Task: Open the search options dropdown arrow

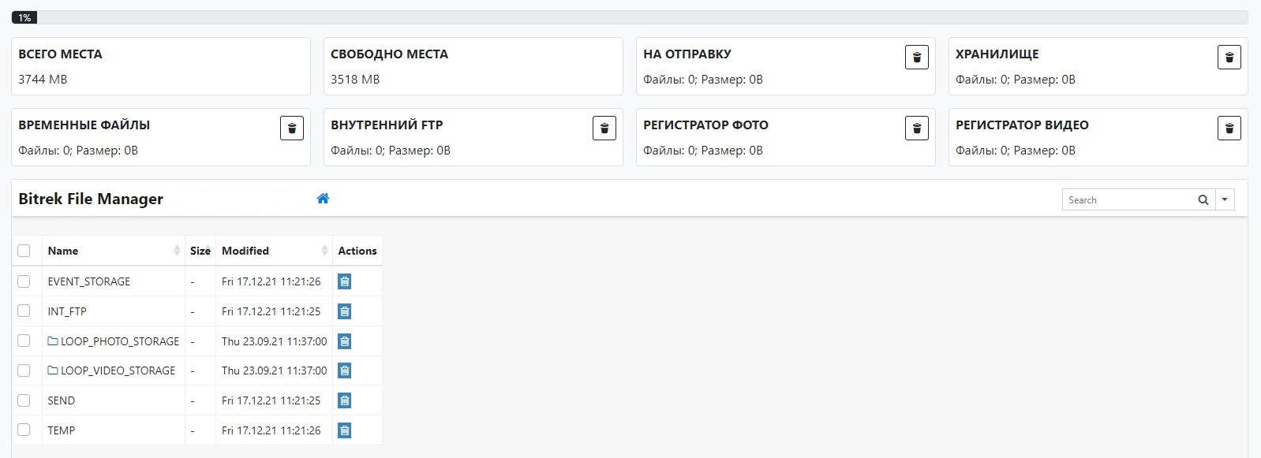Action: (x=1225, y=200)
